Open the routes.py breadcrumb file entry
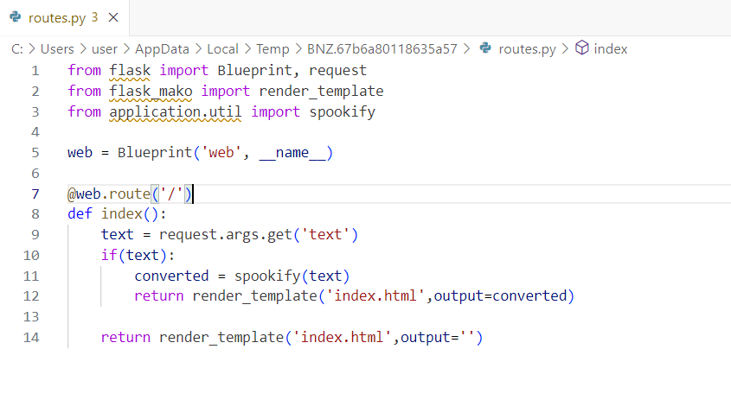The height and width of the screenshot is (400, 731). 527,49
